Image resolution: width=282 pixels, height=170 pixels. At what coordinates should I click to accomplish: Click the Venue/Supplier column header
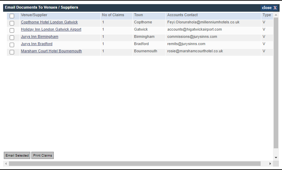point(60,16)
